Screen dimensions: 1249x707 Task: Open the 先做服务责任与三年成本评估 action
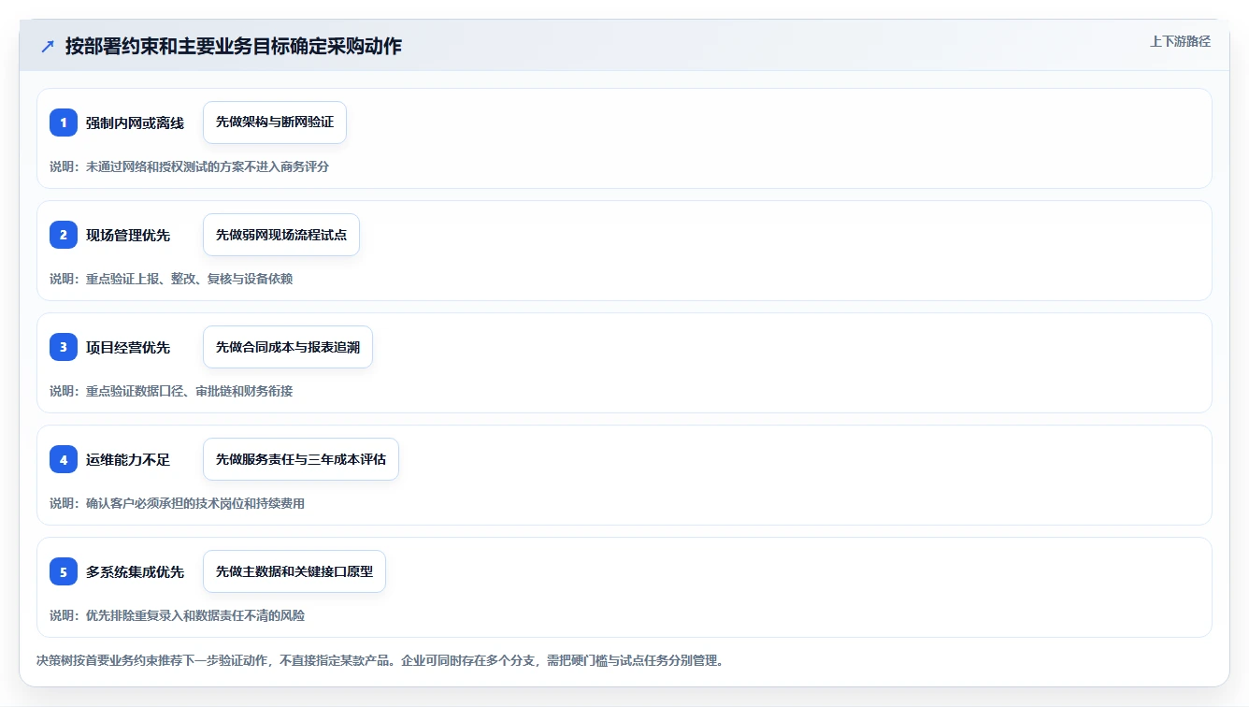(301, 459)
